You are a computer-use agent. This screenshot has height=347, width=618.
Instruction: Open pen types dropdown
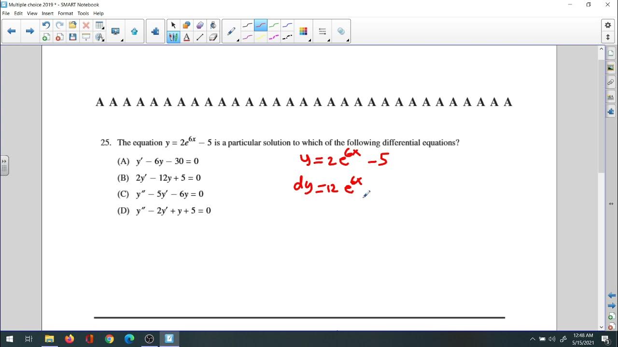pyautogui.click(x=232, y=31)
